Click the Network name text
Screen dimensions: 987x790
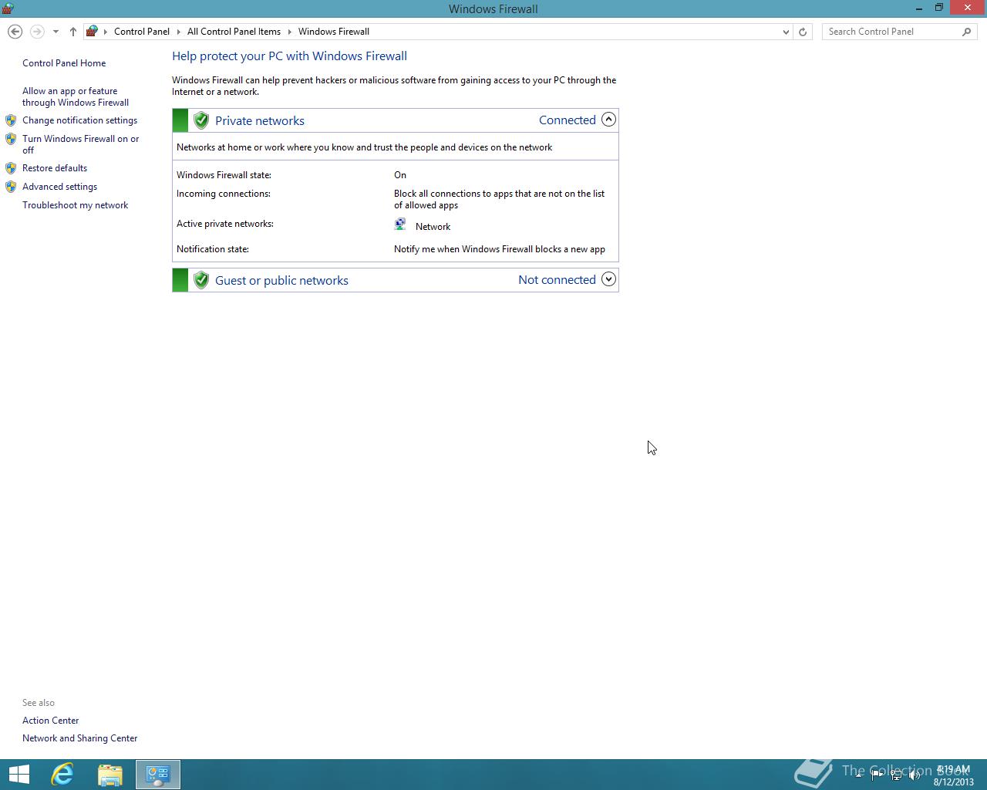click(433, 227)
